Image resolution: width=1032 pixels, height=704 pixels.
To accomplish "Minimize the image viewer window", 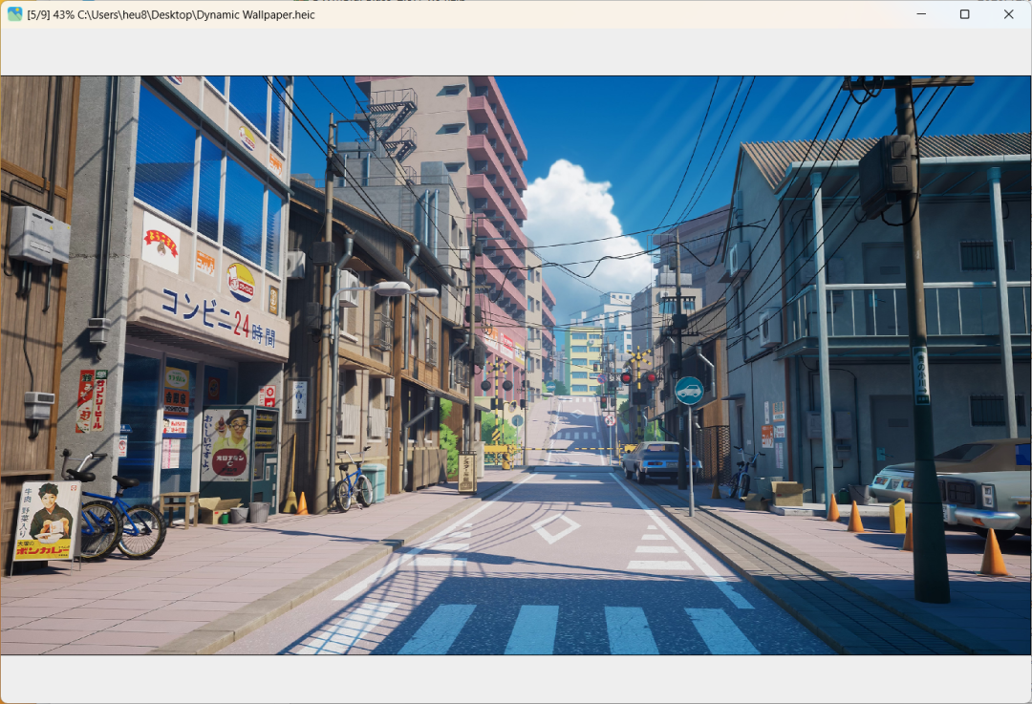I will tap(921, 14).
